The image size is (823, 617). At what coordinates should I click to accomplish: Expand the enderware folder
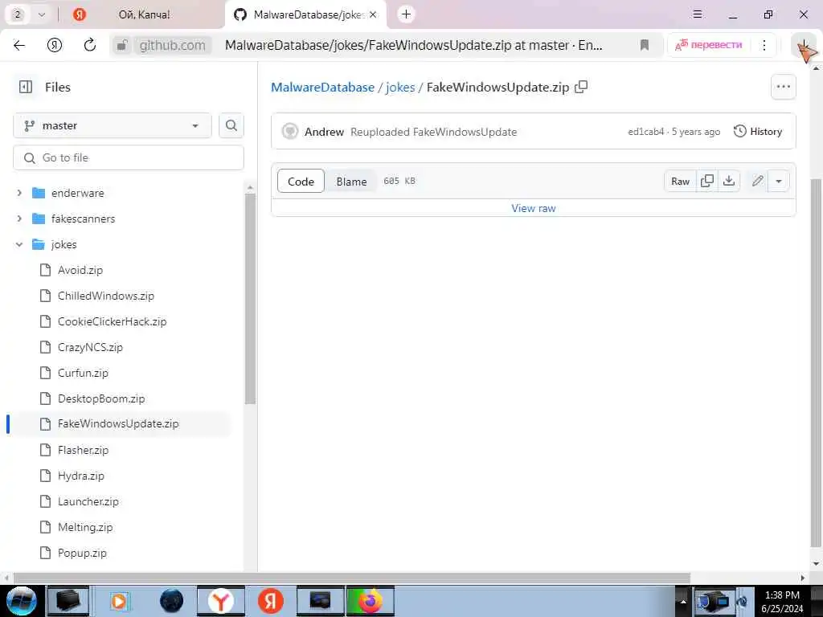(19, 193)
